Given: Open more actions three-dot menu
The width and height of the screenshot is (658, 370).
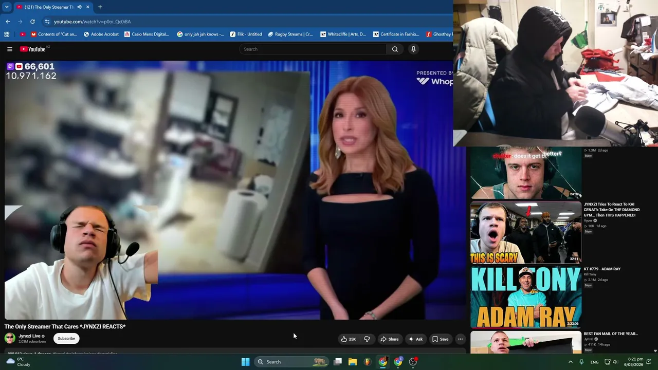Looking at the screenshot, I should 461,339.
